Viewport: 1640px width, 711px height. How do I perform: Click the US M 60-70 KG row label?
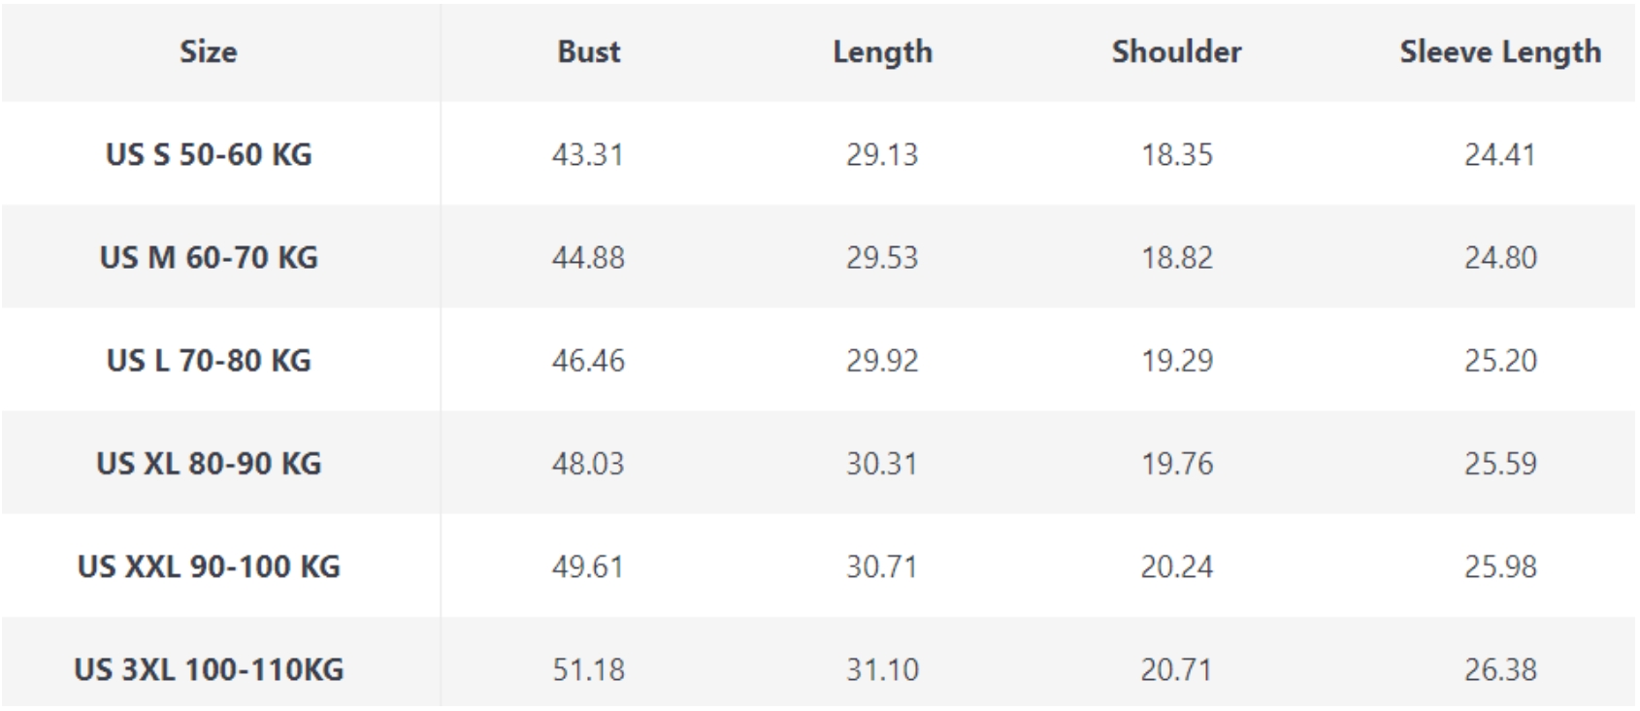click(209, 257)
